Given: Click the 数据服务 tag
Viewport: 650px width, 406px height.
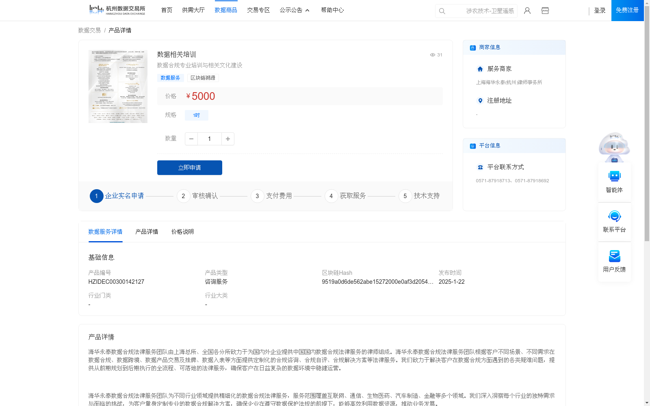Looking at the screenshot, I should pyautogui.click(x=170, y=78).
